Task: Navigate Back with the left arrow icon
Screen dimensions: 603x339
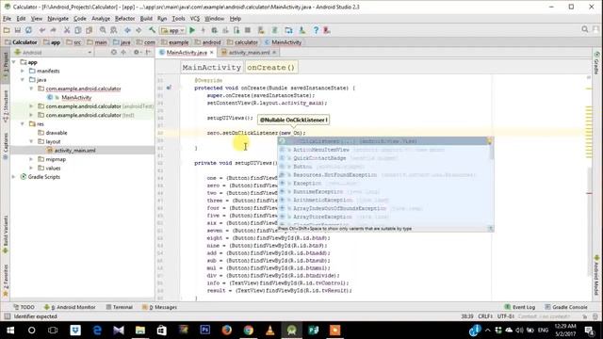Action: pyautogui.click(x=127, y=30)
